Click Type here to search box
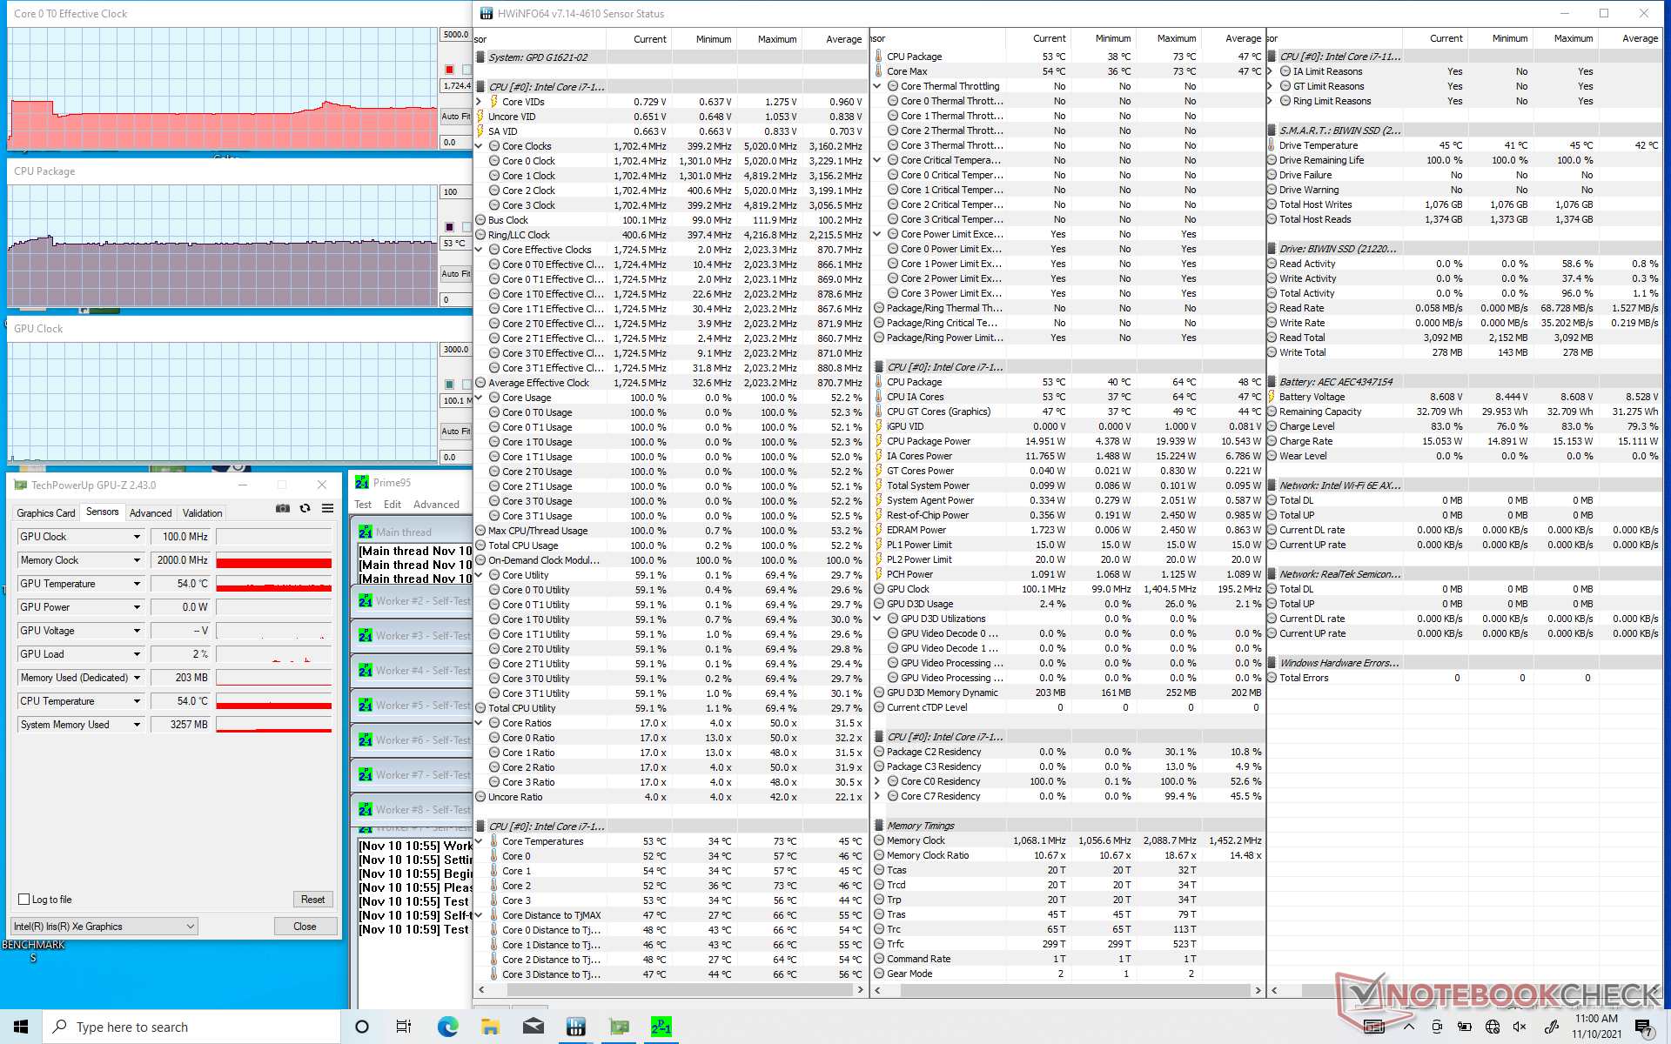Screen dimensions: 1671x1044 point(191,1027)
